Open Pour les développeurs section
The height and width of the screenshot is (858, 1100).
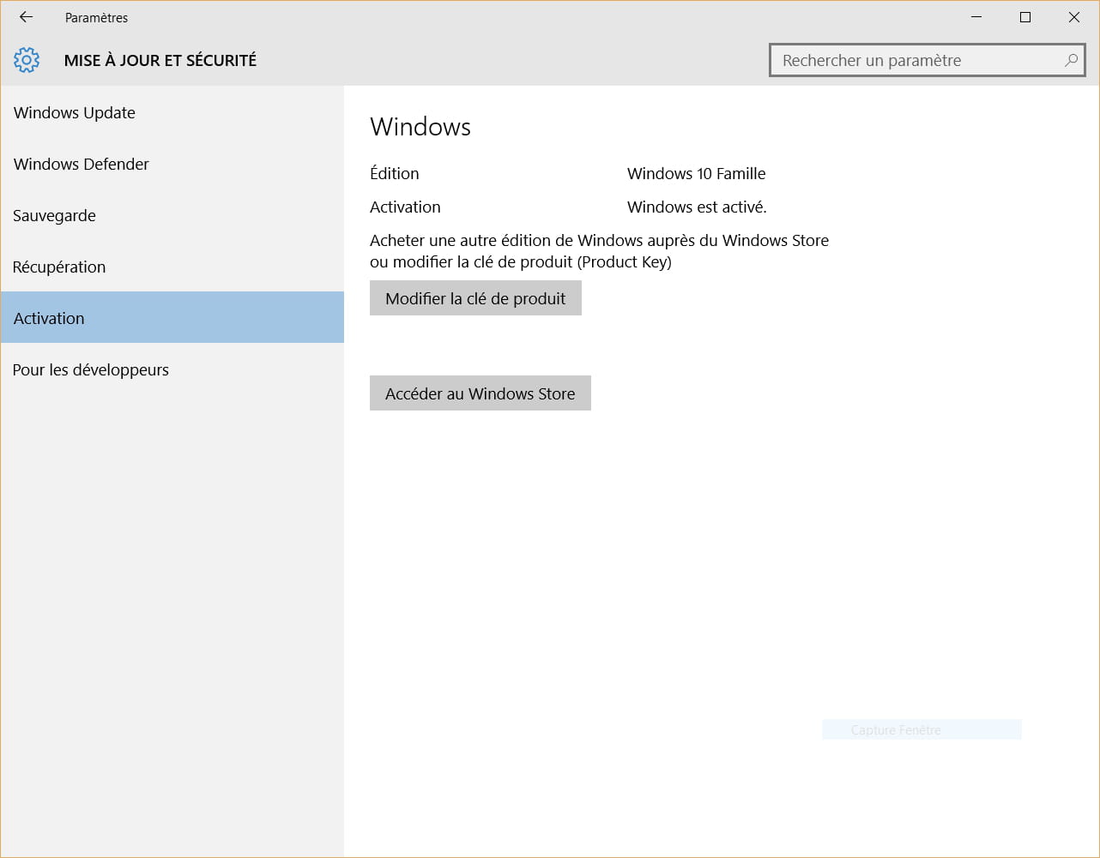[x=172, y=369]
